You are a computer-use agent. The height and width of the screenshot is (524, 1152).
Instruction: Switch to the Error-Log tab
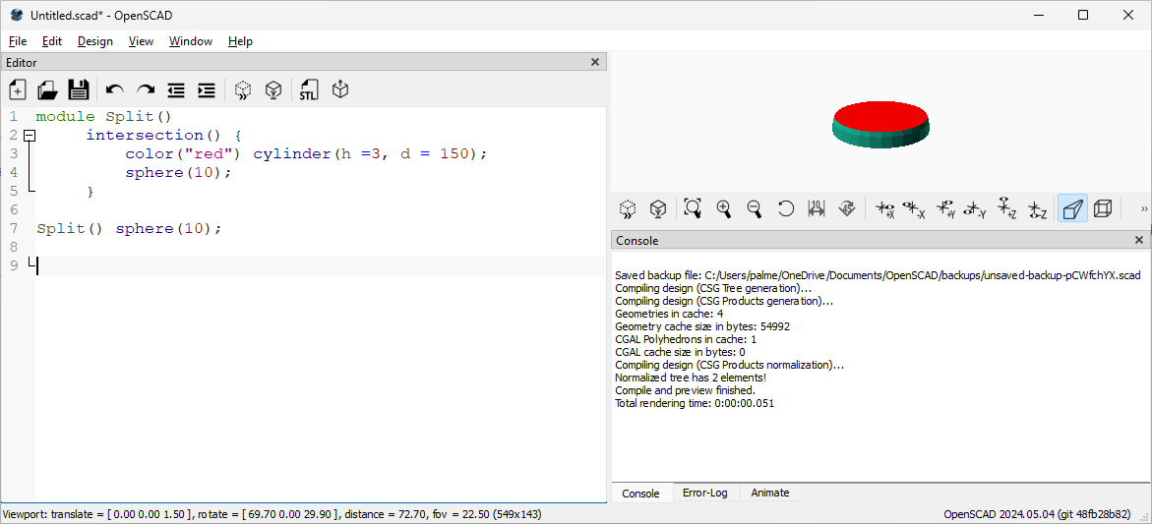tap(704, 493)
